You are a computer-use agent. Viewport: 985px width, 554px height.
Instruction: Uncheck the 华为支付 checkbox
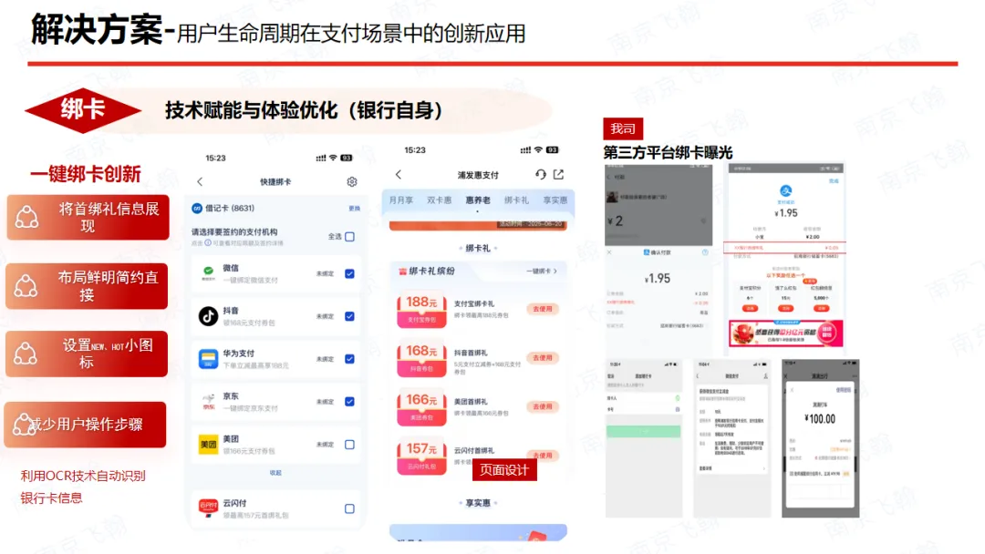pos(350,359)
